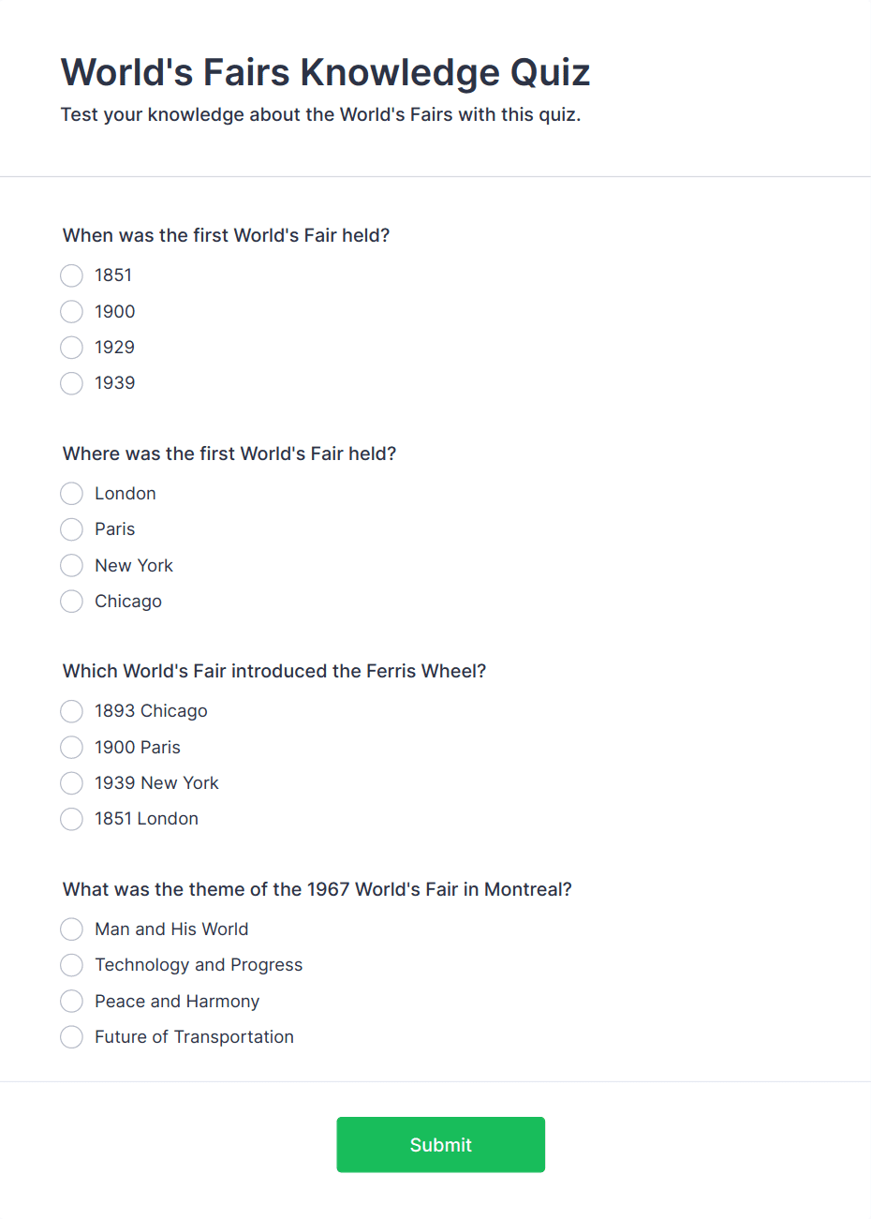The height and width of the screenshot is (1219, 871).
Task: Pick New York as the location
Action: click(72, 566)
